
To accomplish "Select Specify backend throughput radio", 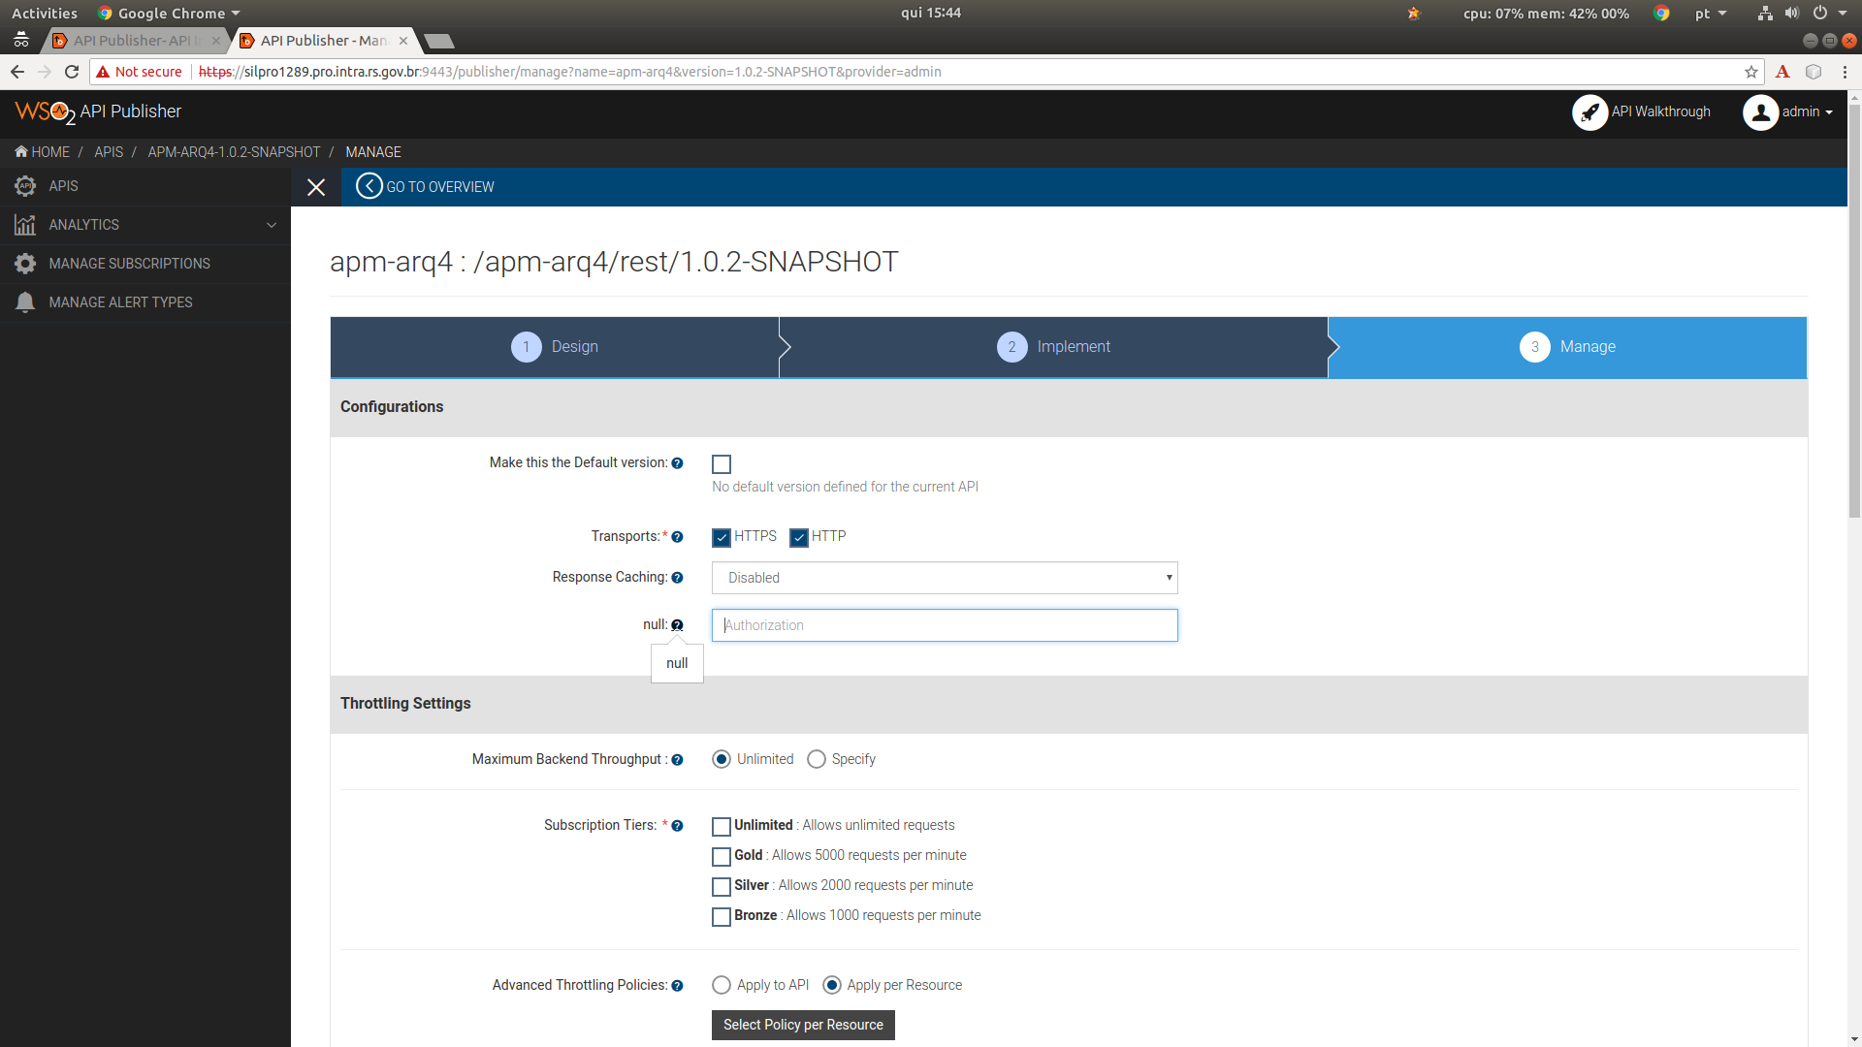I will (817, 759).
